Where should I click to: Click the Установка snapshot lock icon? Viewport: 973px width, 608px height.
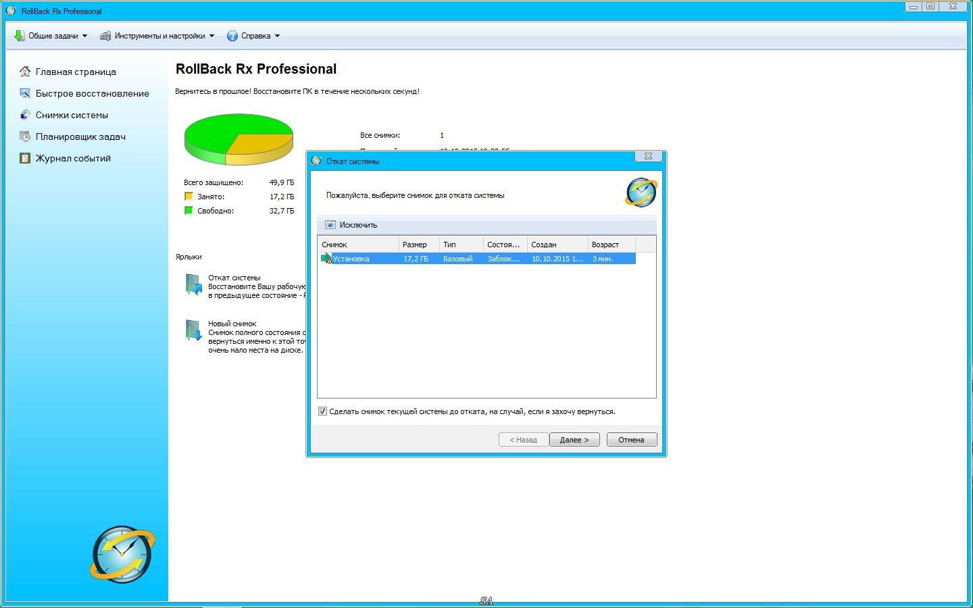326,259
